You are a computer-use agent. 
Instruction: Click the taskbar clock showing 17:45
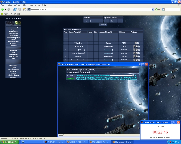click(177, 142)
